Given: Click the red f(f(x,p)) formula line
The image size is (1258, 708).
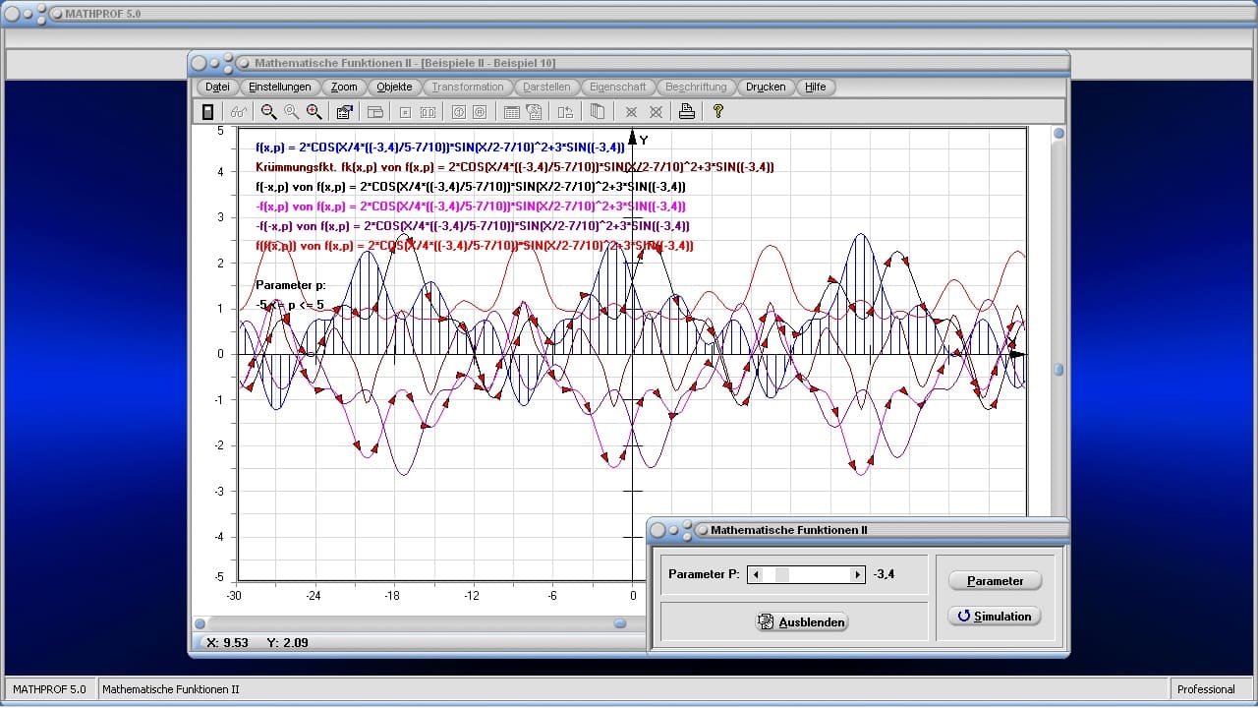Looking at the screenshot, I should [474, 246].
